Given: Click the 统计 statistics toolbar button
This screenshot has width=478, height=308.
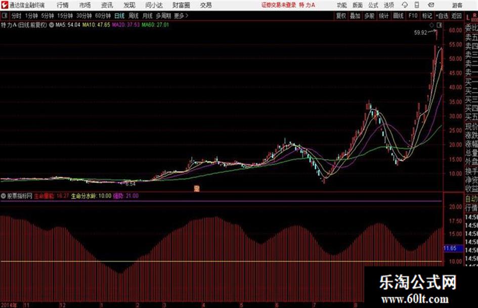Looking at the screenshot, I should [x=384, y=16].
